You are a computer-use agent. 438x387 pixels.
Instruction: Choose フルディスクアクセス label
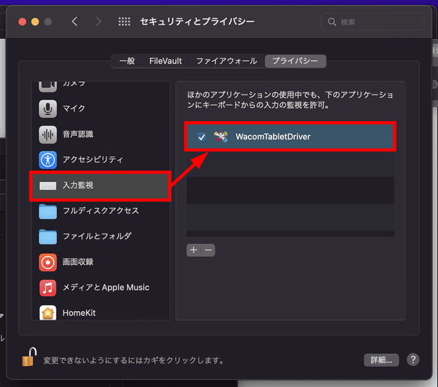click(x=101, y=211)
